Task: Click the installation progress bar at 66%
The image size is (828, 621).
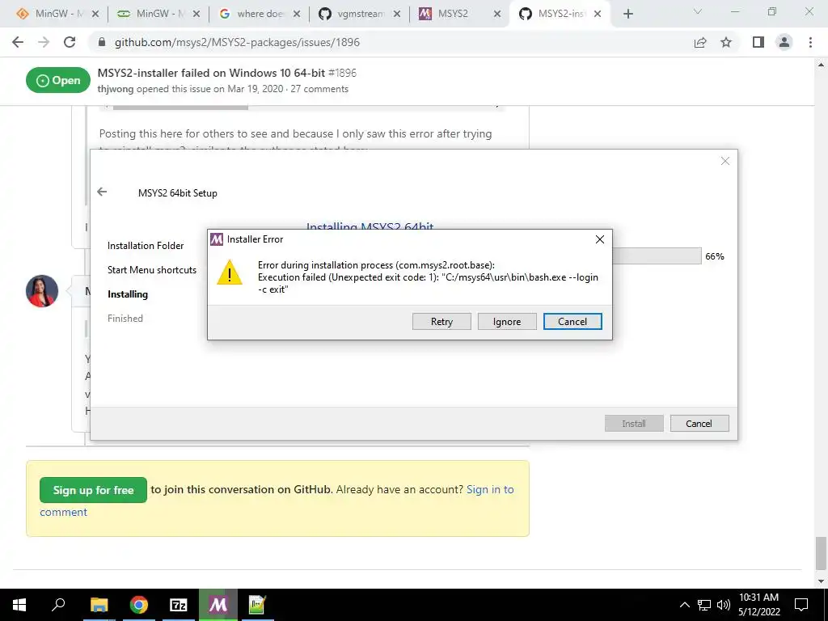Action: coord(657,256)
